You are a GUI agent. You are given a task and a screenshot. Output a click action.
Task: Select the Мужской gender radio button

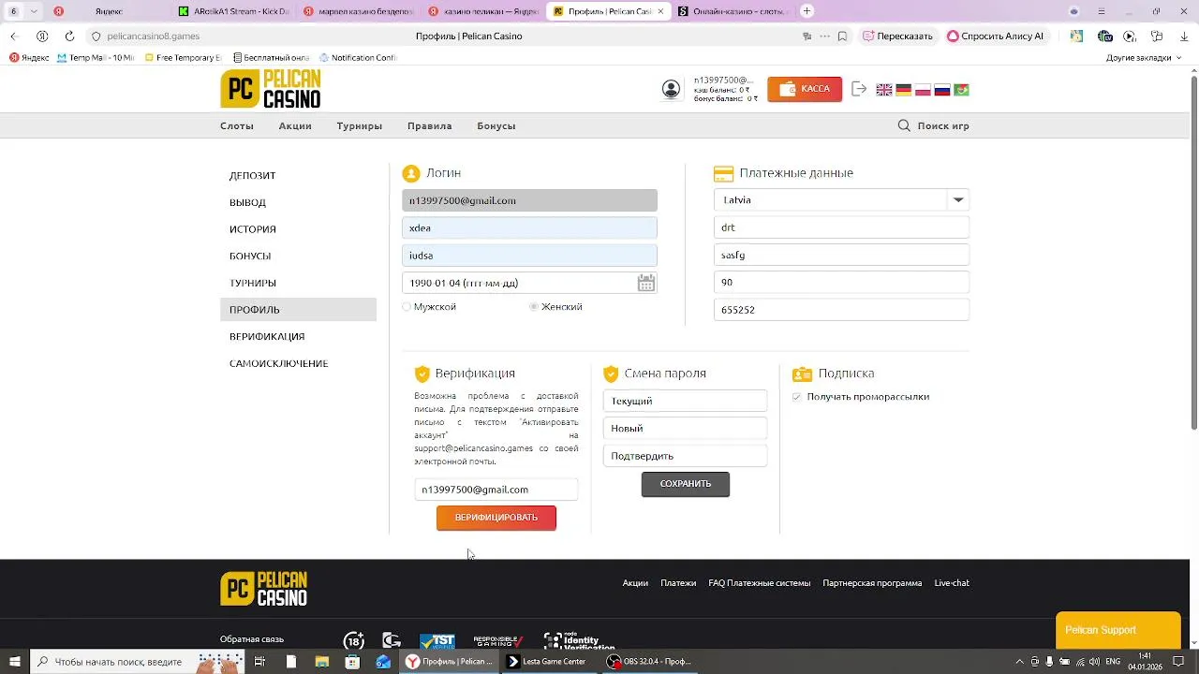(x=407, y=306)
